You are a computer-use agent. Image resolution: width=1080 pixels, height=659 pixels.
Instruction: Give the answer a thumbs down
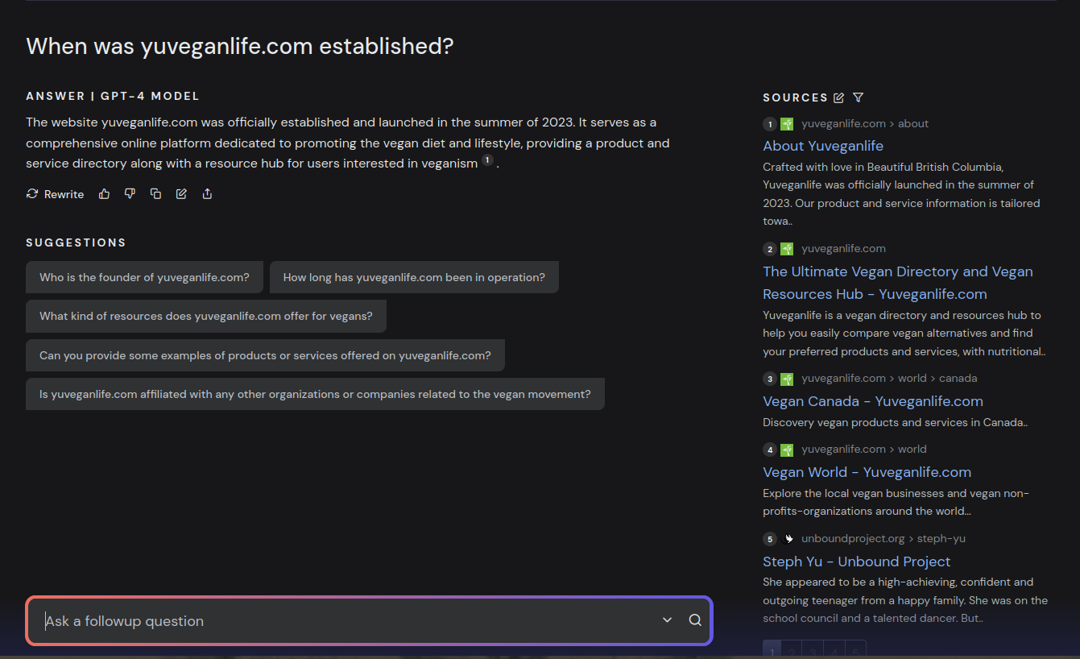(x=130, y=194)
